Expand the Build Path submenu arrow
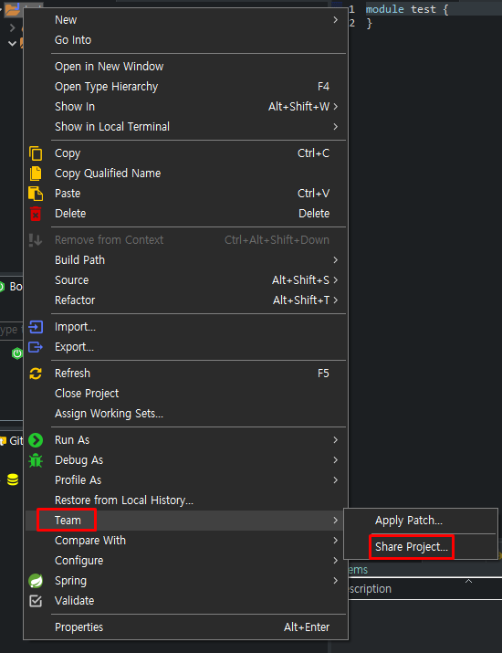Viewport: 502px width, 653px height. [336, 260]
